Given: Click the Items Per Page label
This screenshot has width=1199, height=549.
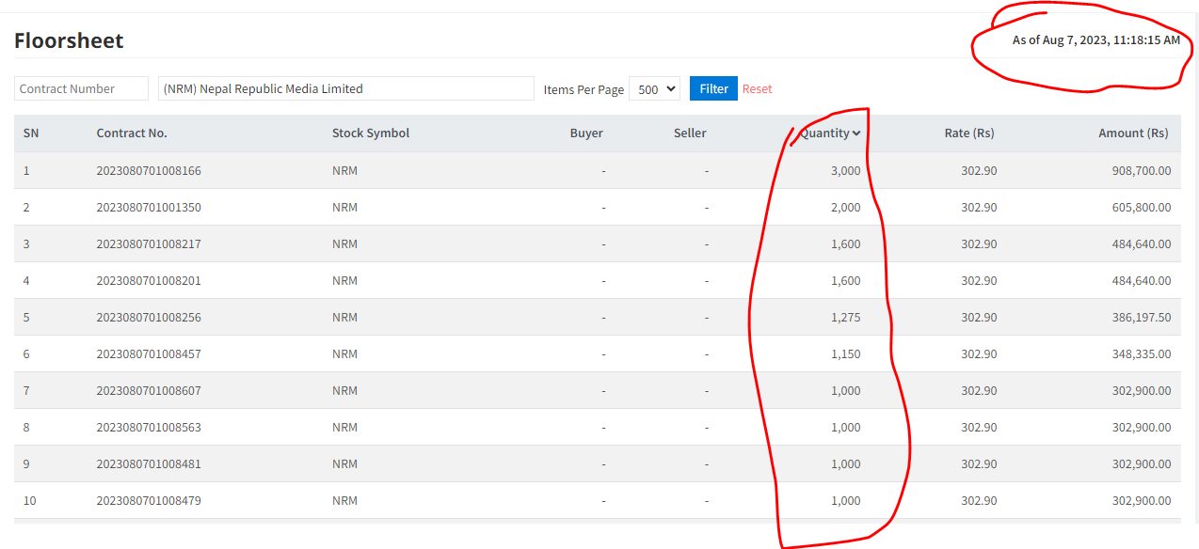Looking at the screenshot, I should point(584,89).
